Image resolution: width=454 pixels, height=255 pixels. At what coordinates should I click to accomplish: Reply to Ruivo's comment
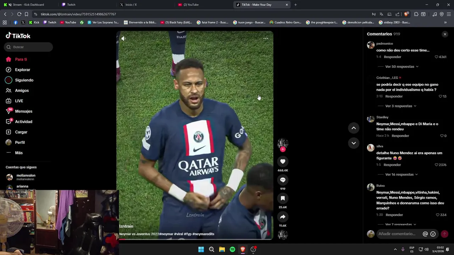(394, 215)
